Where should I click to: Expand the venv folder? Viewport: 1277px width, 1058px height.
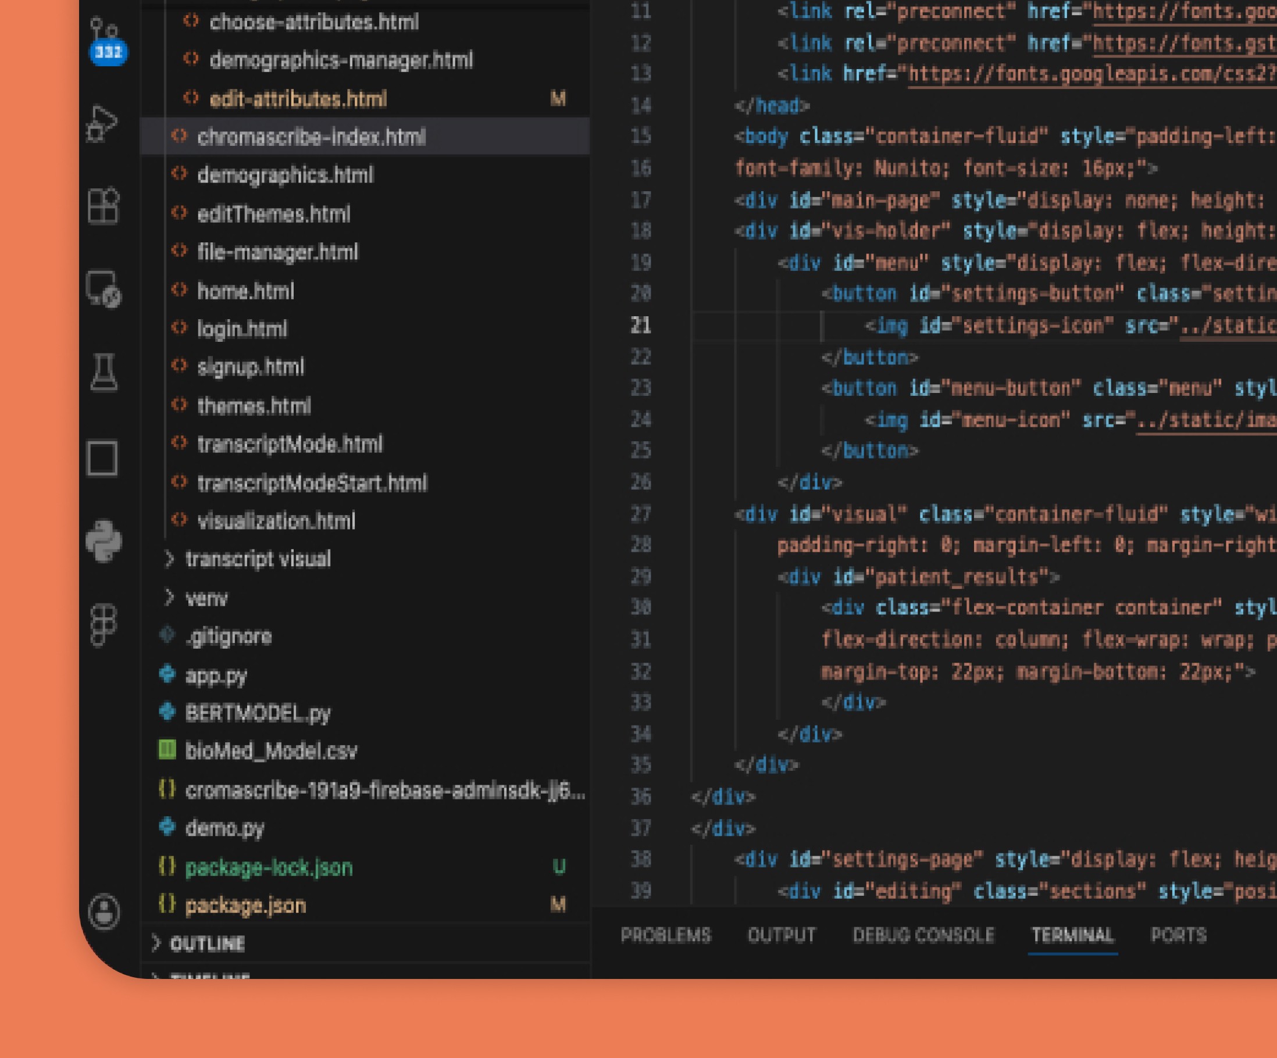206,598
